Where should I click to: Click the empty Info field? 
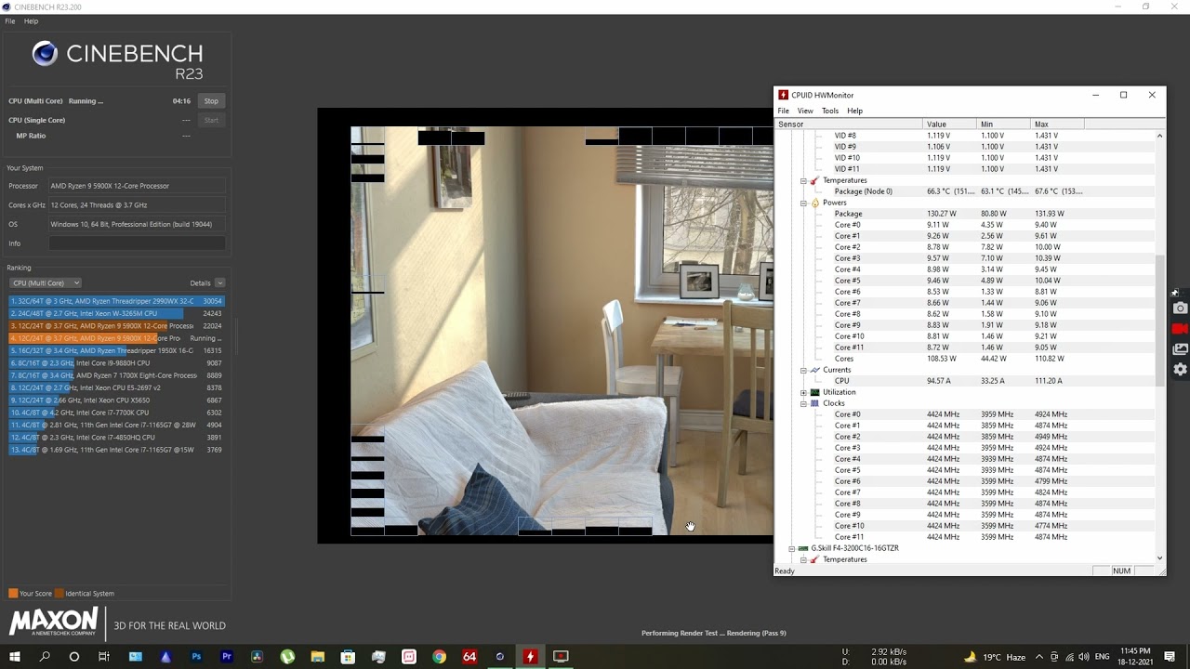click(x=137, y=243)
